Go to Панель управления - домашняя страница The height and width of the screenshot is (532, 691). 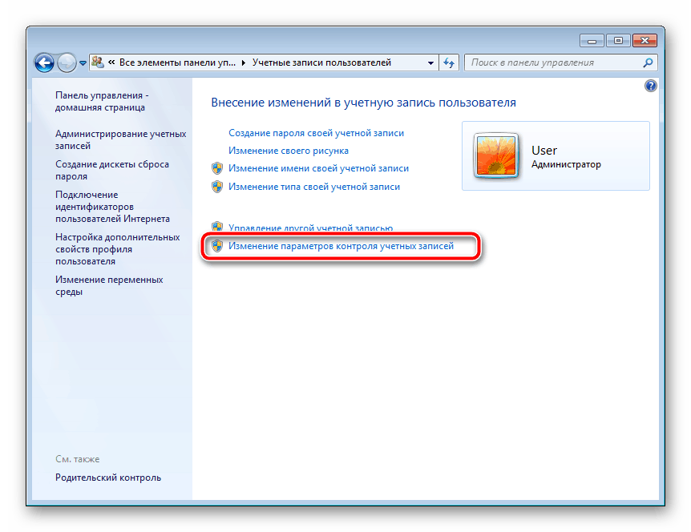tap(102, 101)
